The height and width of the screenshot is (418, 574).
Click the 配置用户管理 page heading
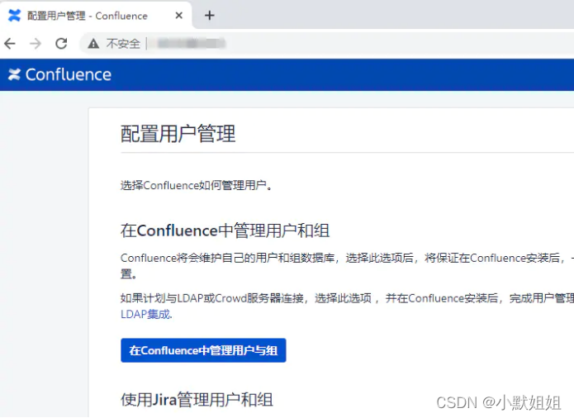click(178, 133)
